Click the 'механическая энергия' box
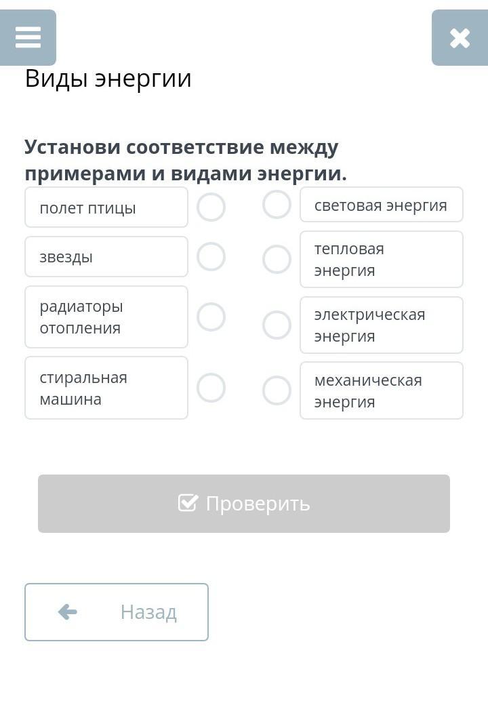488x705 pixels. click(381, 390)
